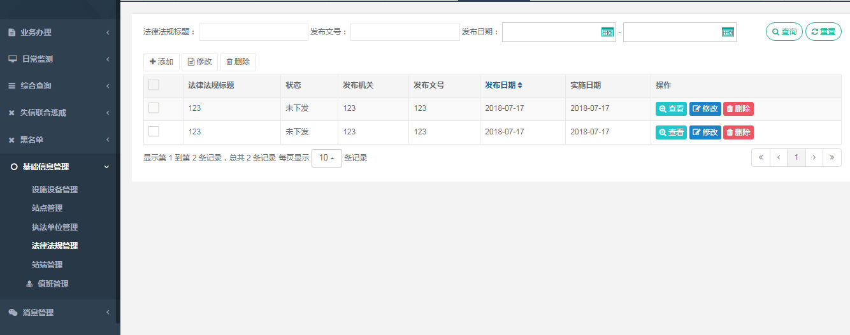This screenshot has height=335, width=850.
Task: Open 执法单位管理 submenu item
Action: tap(55, 227)
